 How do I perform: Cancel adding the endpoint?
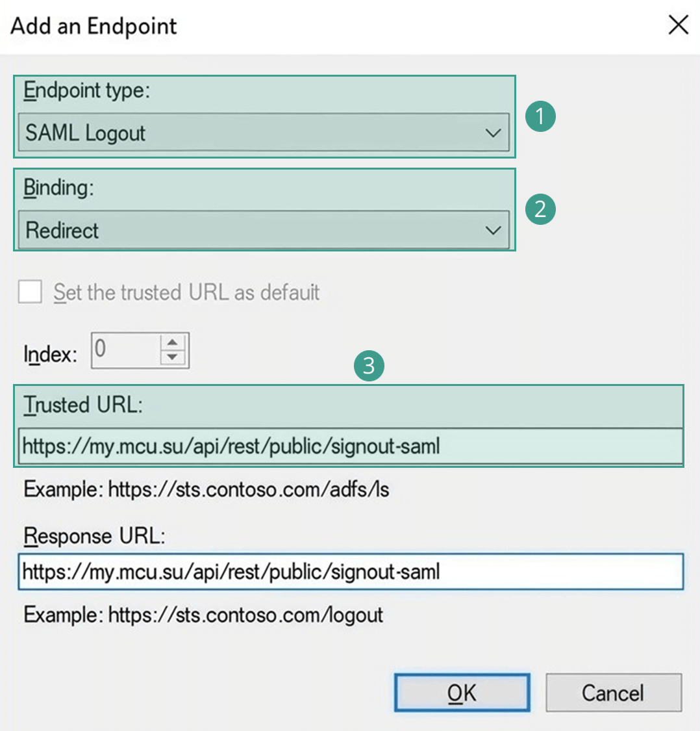[x=613, y=692]
